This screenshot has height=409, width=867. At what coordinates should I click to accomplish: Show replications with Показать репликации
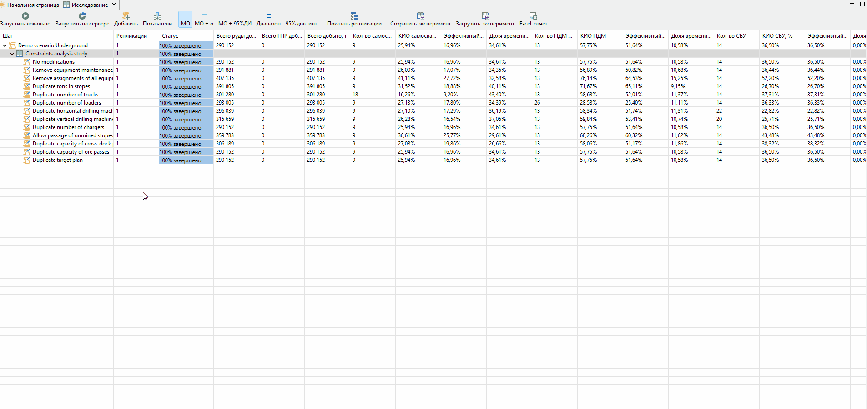click(x=354, y=20)
